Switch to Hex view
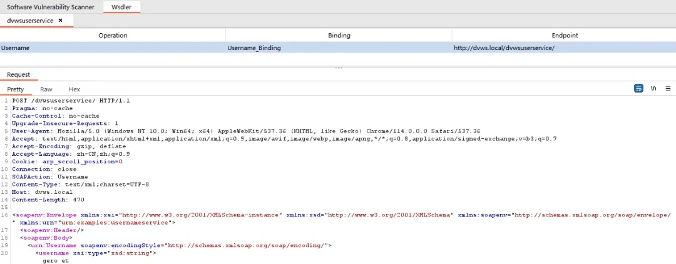 (x=74, y=89)
